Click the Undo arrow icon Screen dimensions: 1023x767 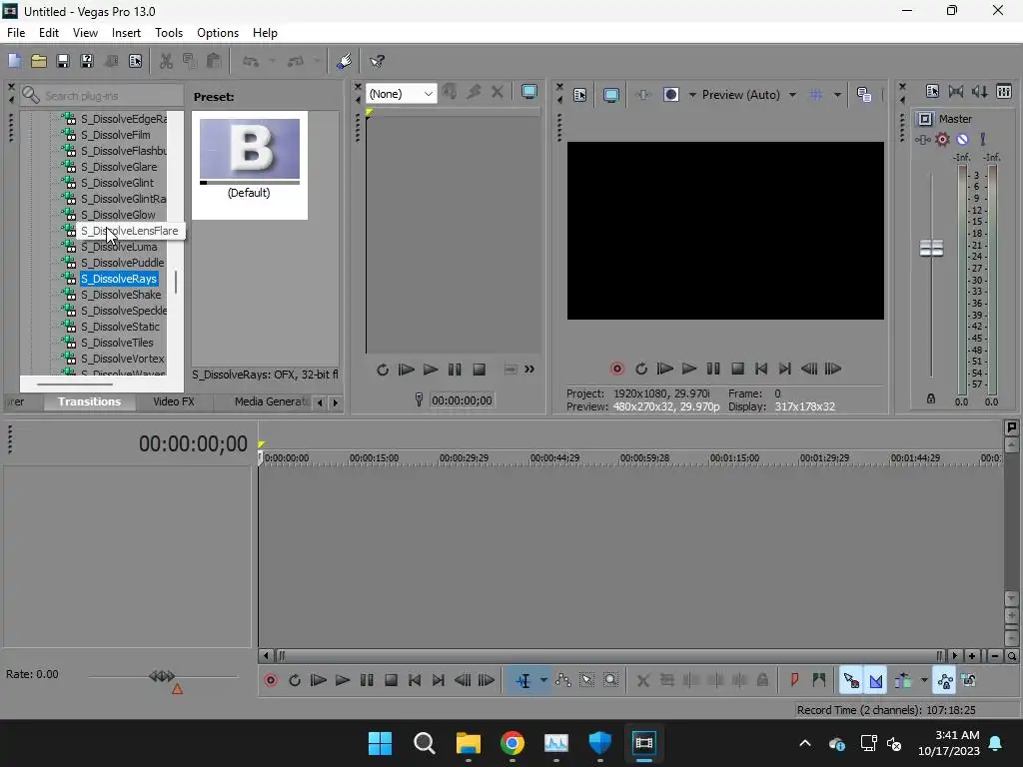pyautogui.click(x=251, y=61)
